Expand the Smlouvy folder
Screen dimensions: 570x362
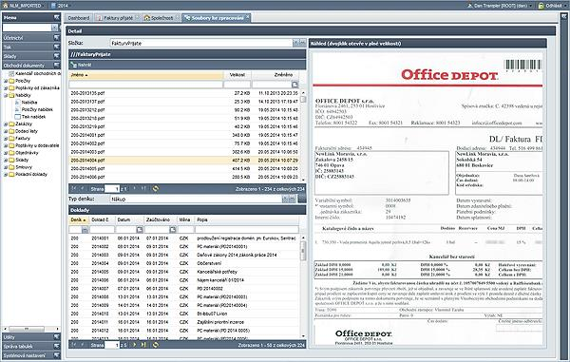[6, 167]
